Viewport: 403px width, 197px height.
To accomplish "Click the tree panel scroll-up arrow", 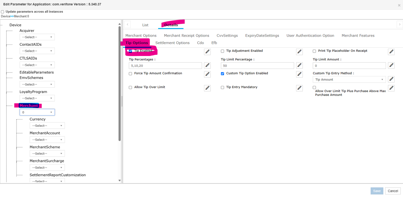I will click(x=120, y=24).
